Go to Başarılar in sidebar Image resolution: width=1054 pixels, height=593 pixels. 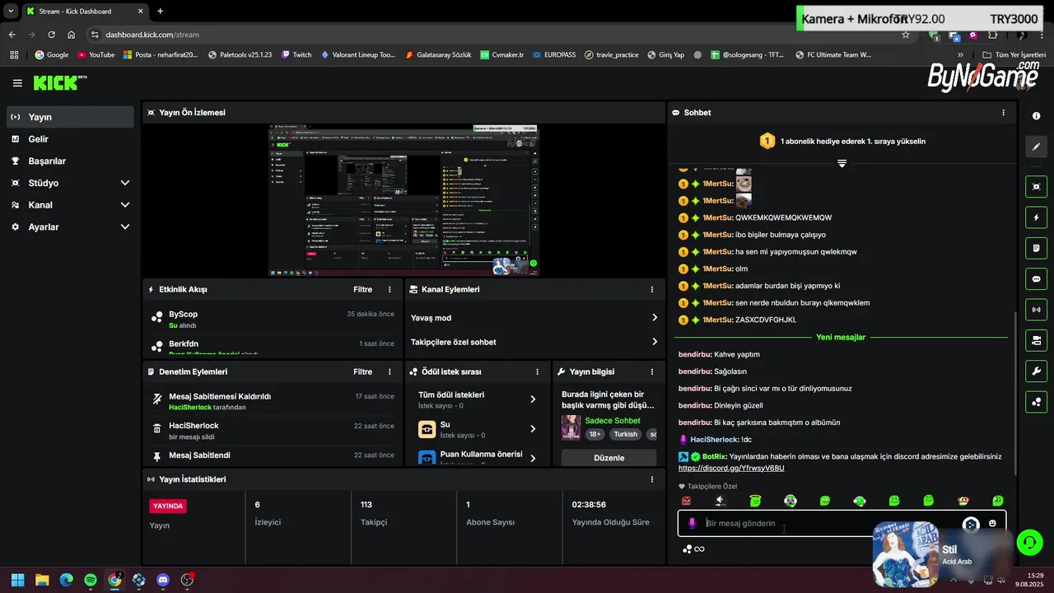pos(70,161)
